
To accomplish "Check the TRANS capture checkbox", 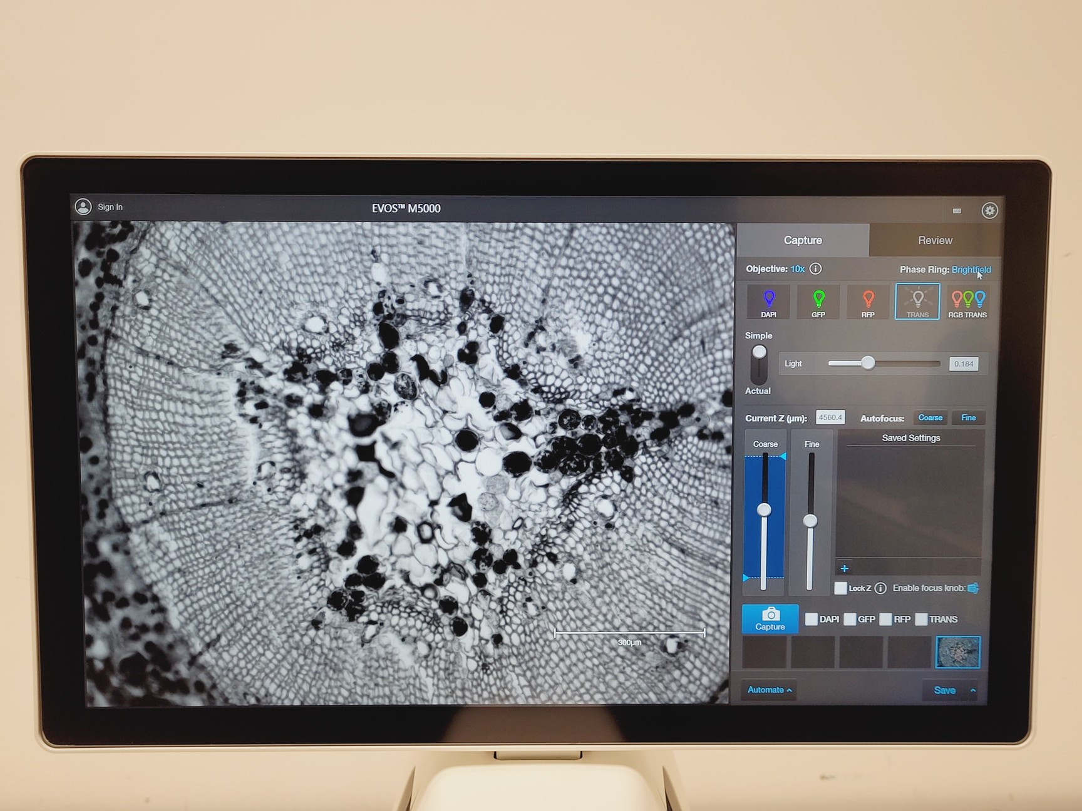I will [921, 619].
